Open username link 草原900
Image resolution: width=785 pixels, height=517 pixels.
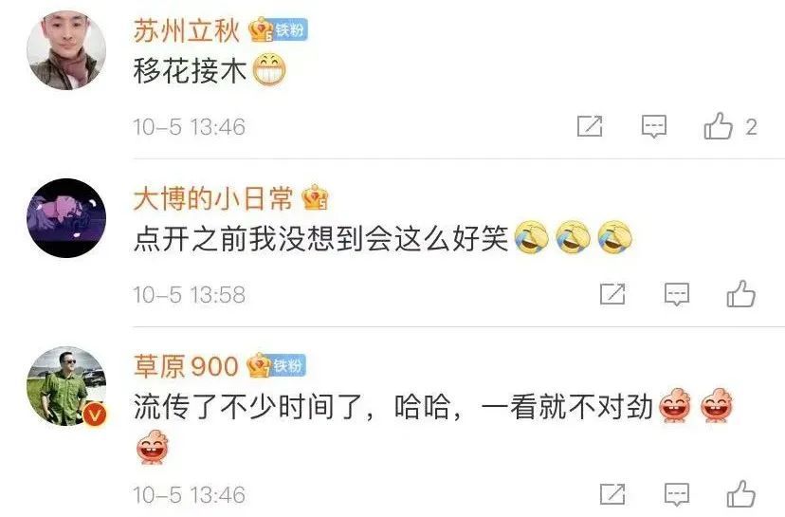pos(186,366)
